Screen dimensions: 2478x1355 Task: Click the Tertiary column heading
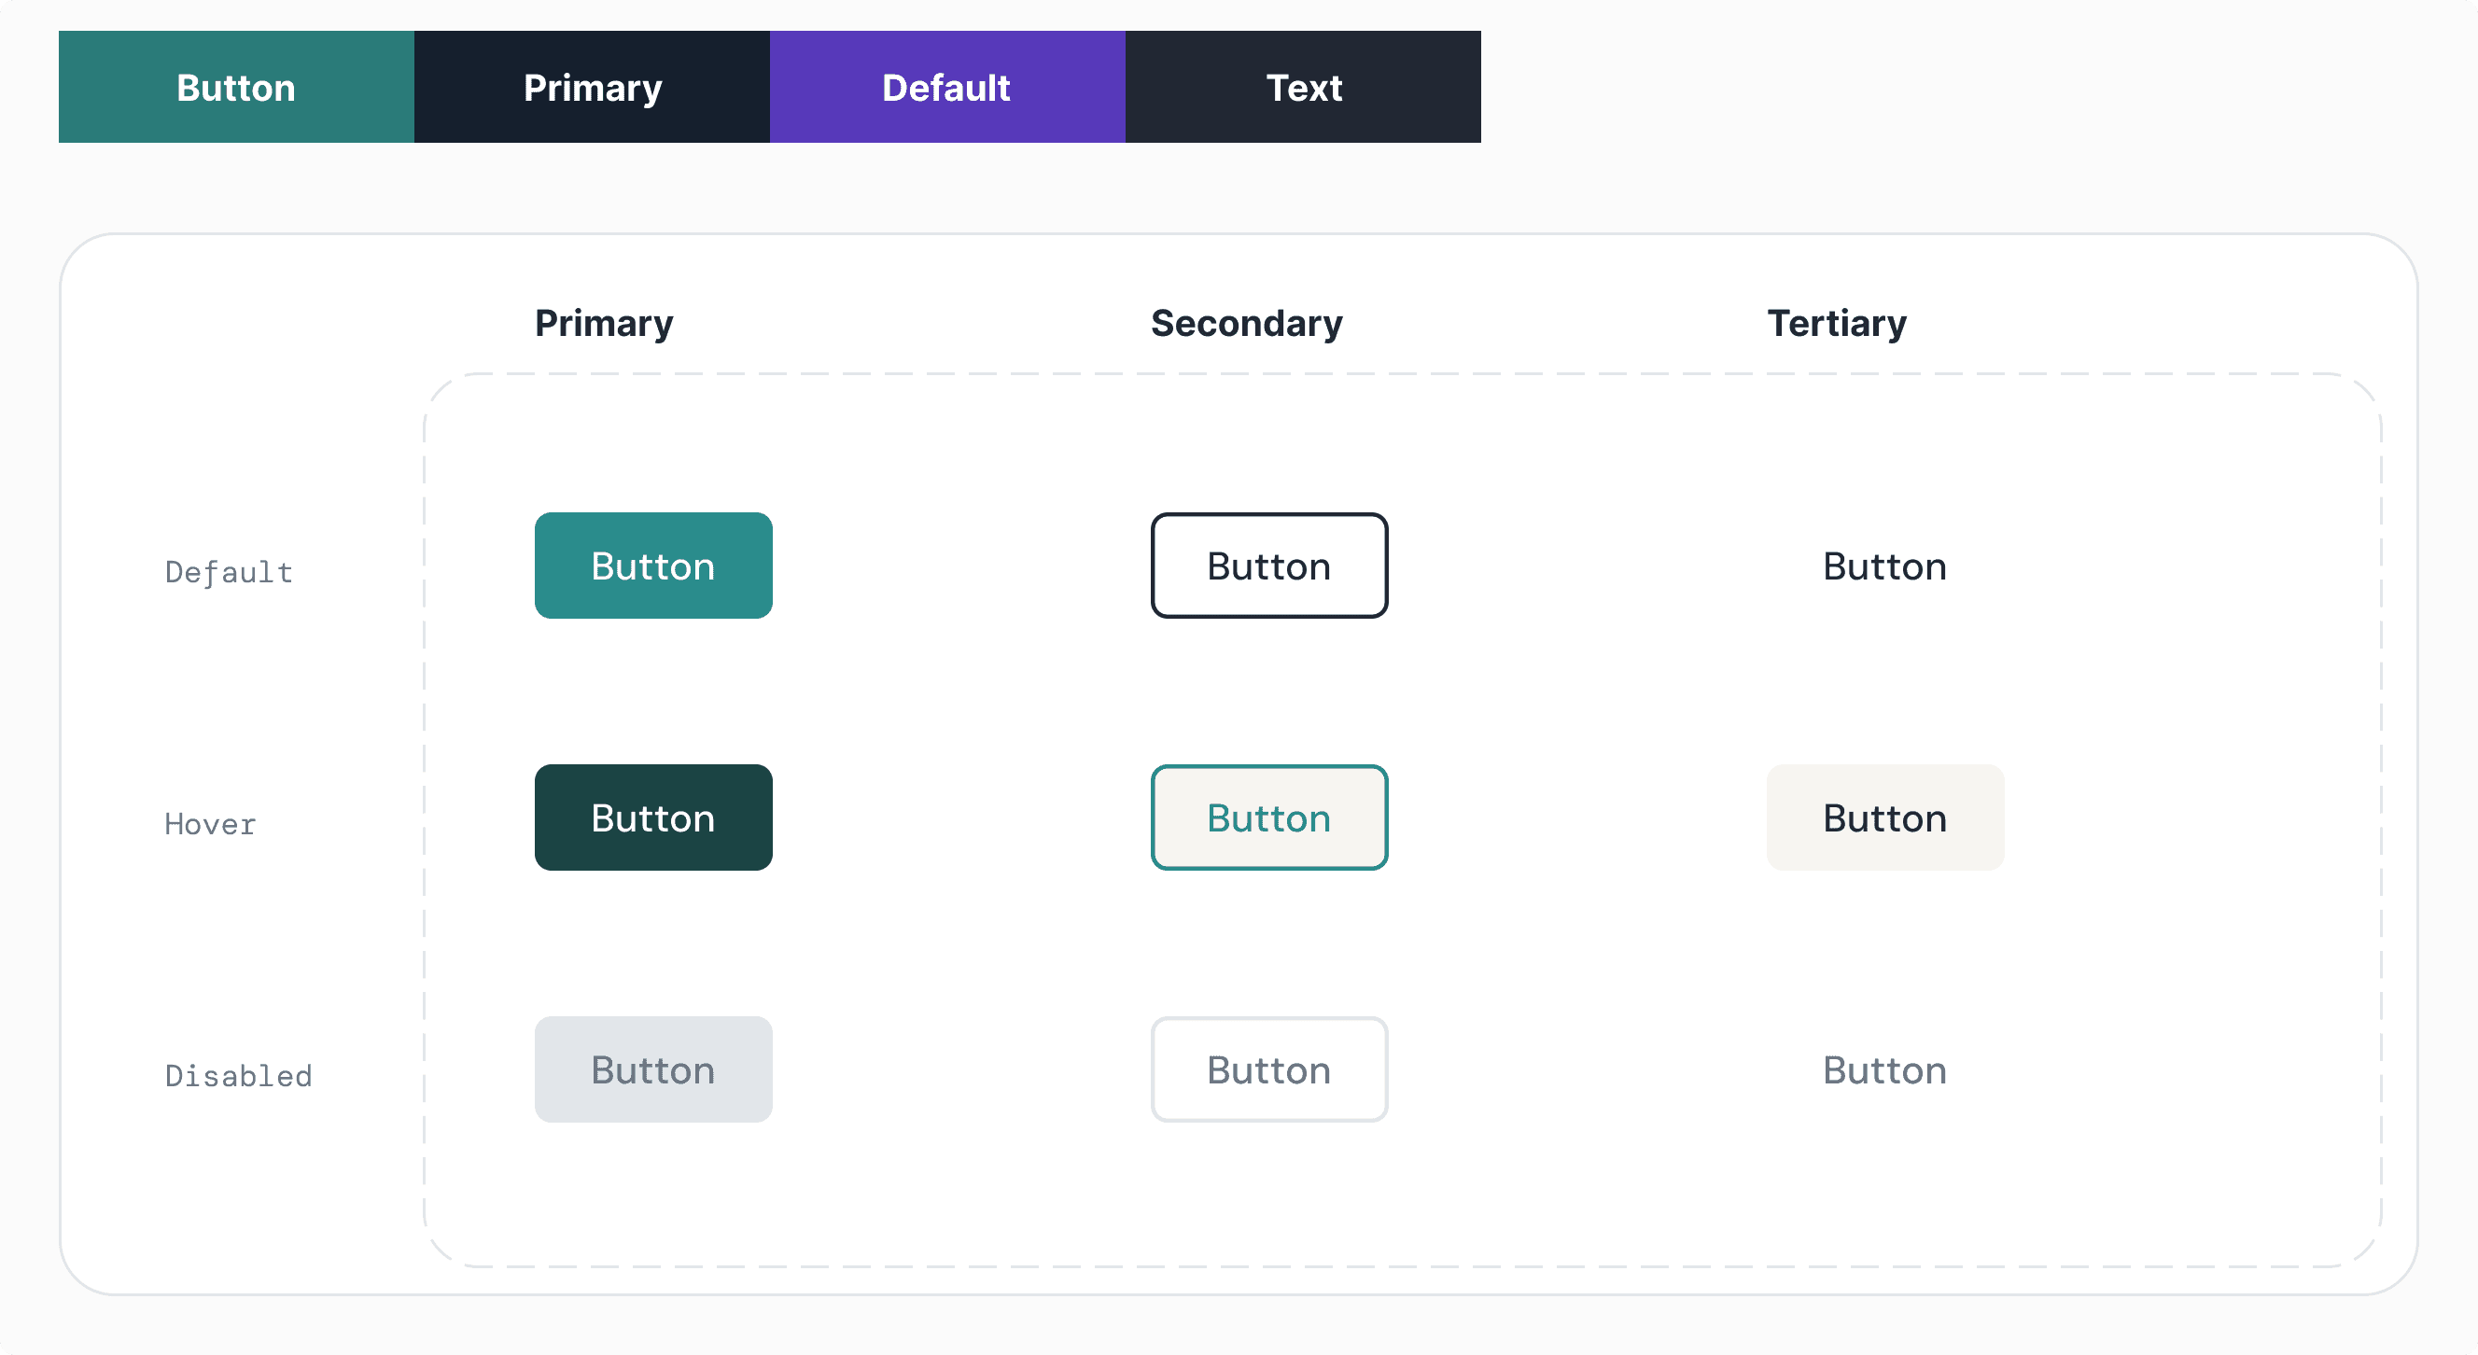tap(1837, 323)
